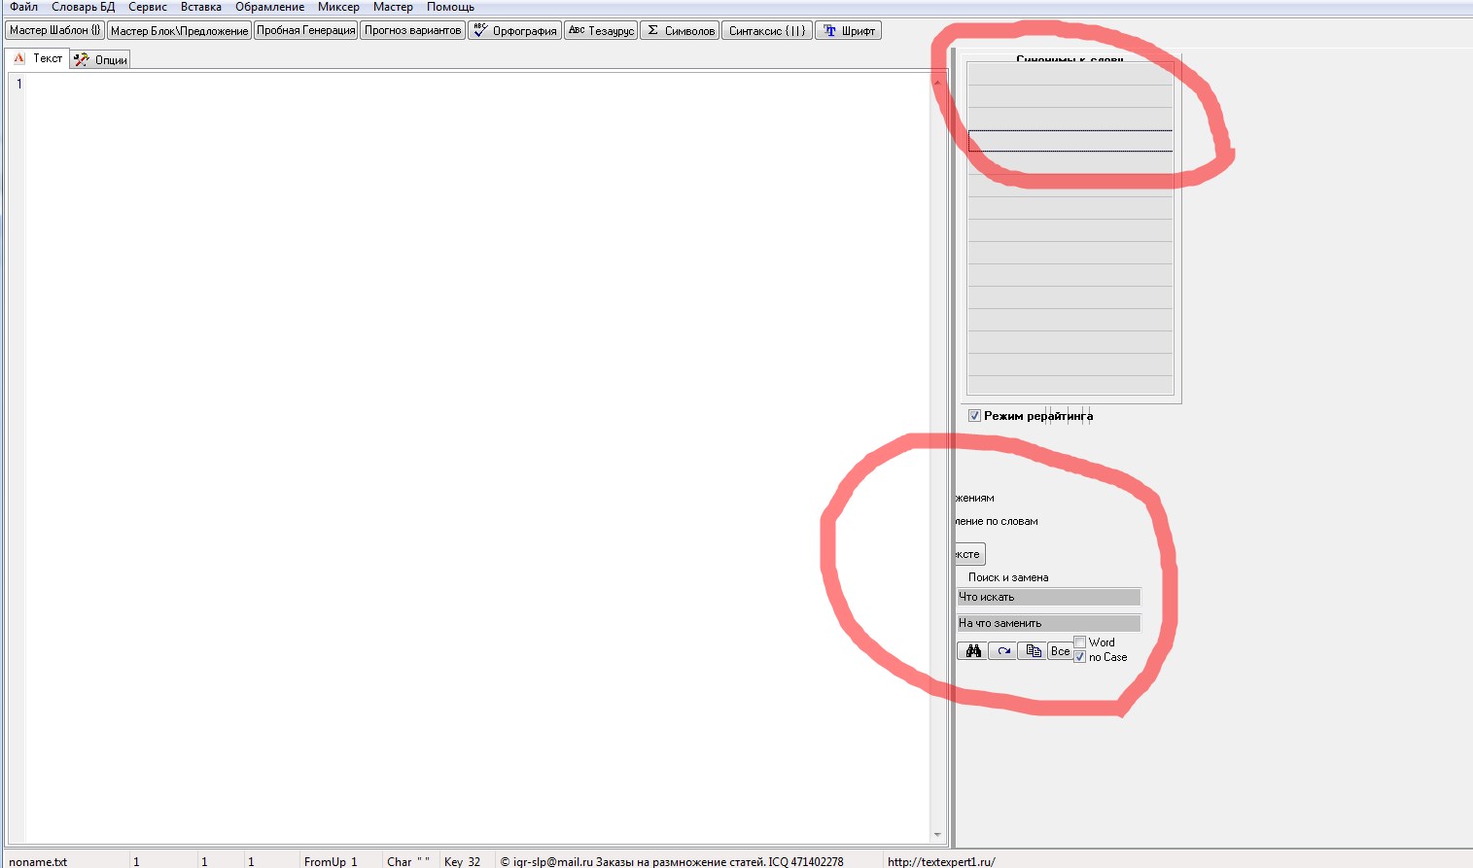Viewport: 1473px width, 868px height.
Task: Open the Тезаурус thesaurus tool
Action: tap(601, 31)
